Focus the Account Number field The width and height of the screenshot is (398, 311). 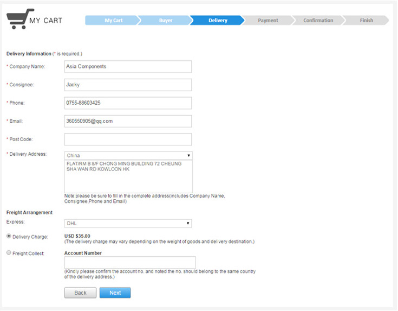click(129, 262)
